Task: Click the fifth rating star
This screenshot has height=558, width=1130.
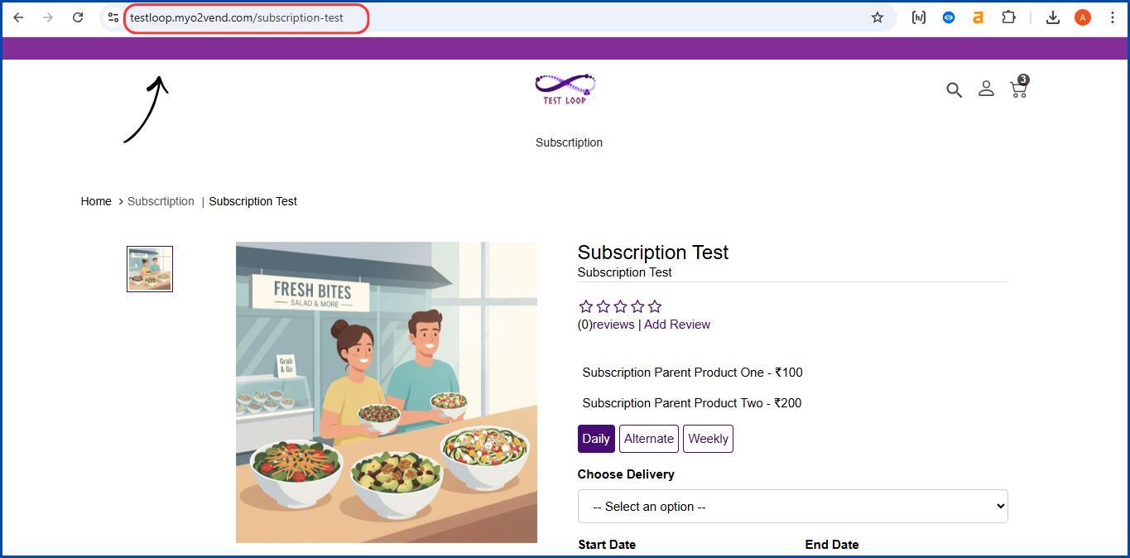Action: coord(654,305)
